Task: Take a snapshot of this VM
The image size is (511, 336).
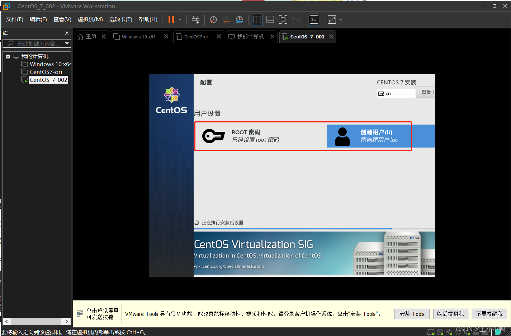Action: click(213, 20)
